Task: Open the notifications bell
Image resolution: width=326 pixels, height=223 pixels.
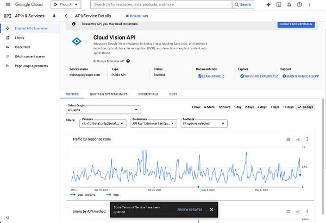Action: pos(289,4)
